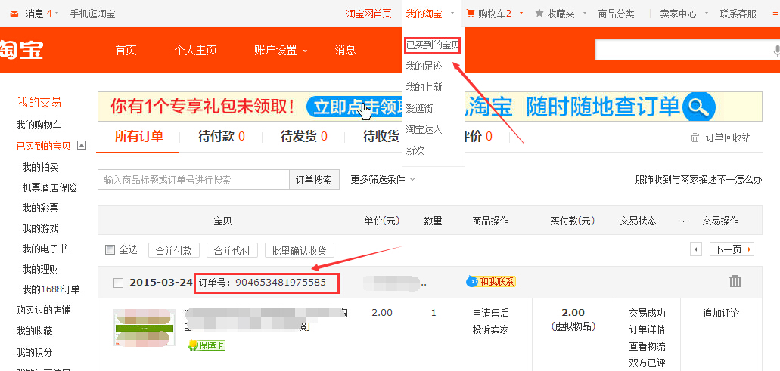Open 首页 in the orange nav bar
Viewport: 780px width, 371px height.
(x=126, y=50)
